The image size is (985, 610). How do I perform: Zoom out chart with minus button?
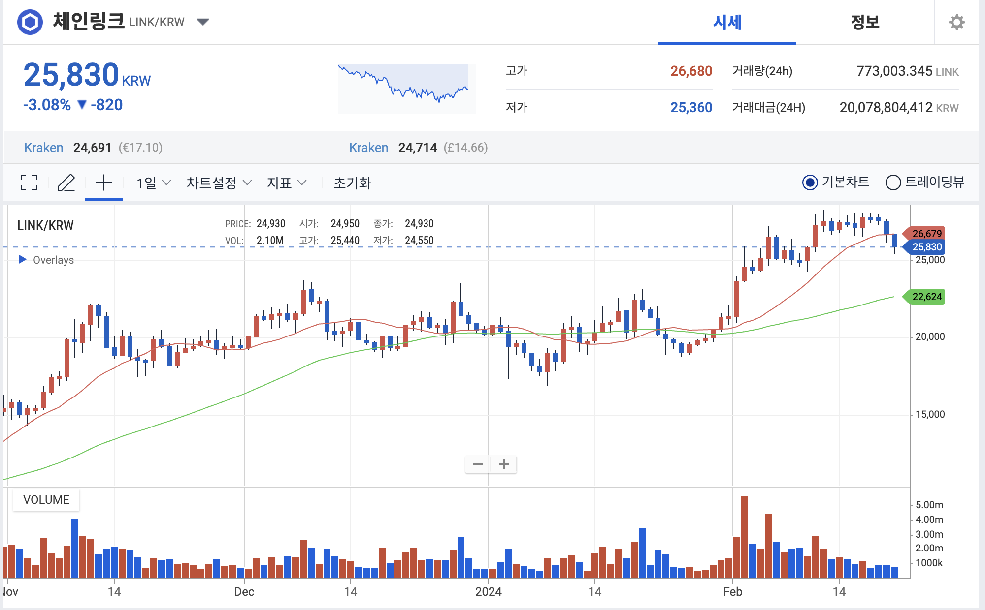(x=478, y=464)
